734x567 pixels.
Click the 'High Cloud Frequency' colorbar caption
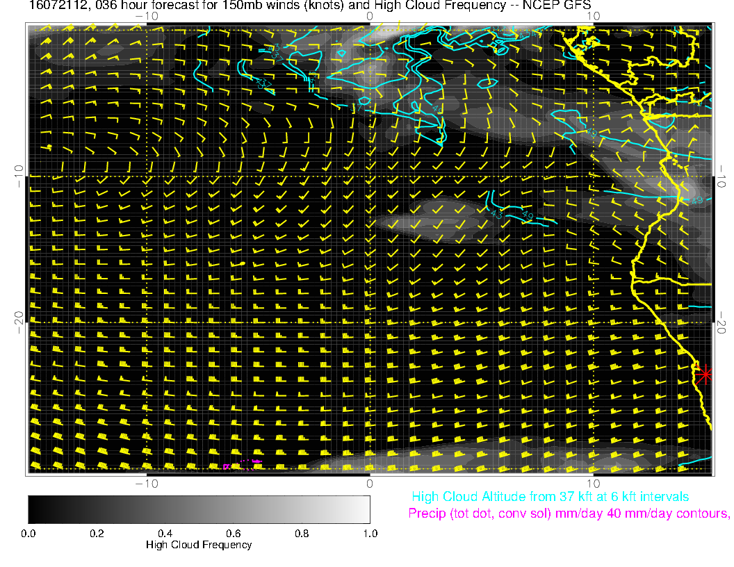pos(199,545)
